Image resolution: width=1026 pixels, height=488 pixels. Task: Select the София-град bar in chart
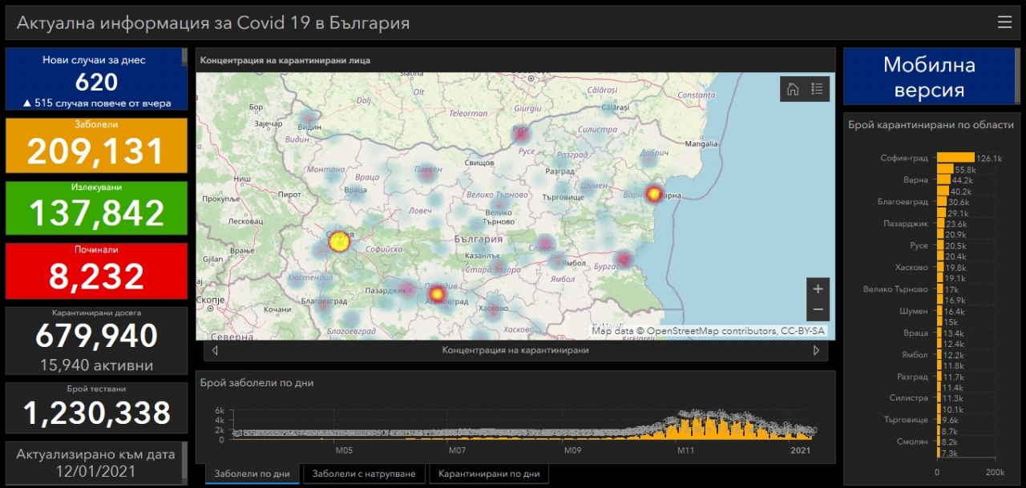955,158
